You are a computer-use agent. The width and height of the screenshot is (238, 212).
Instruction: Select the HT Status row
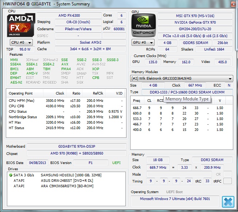pos(66,128)
